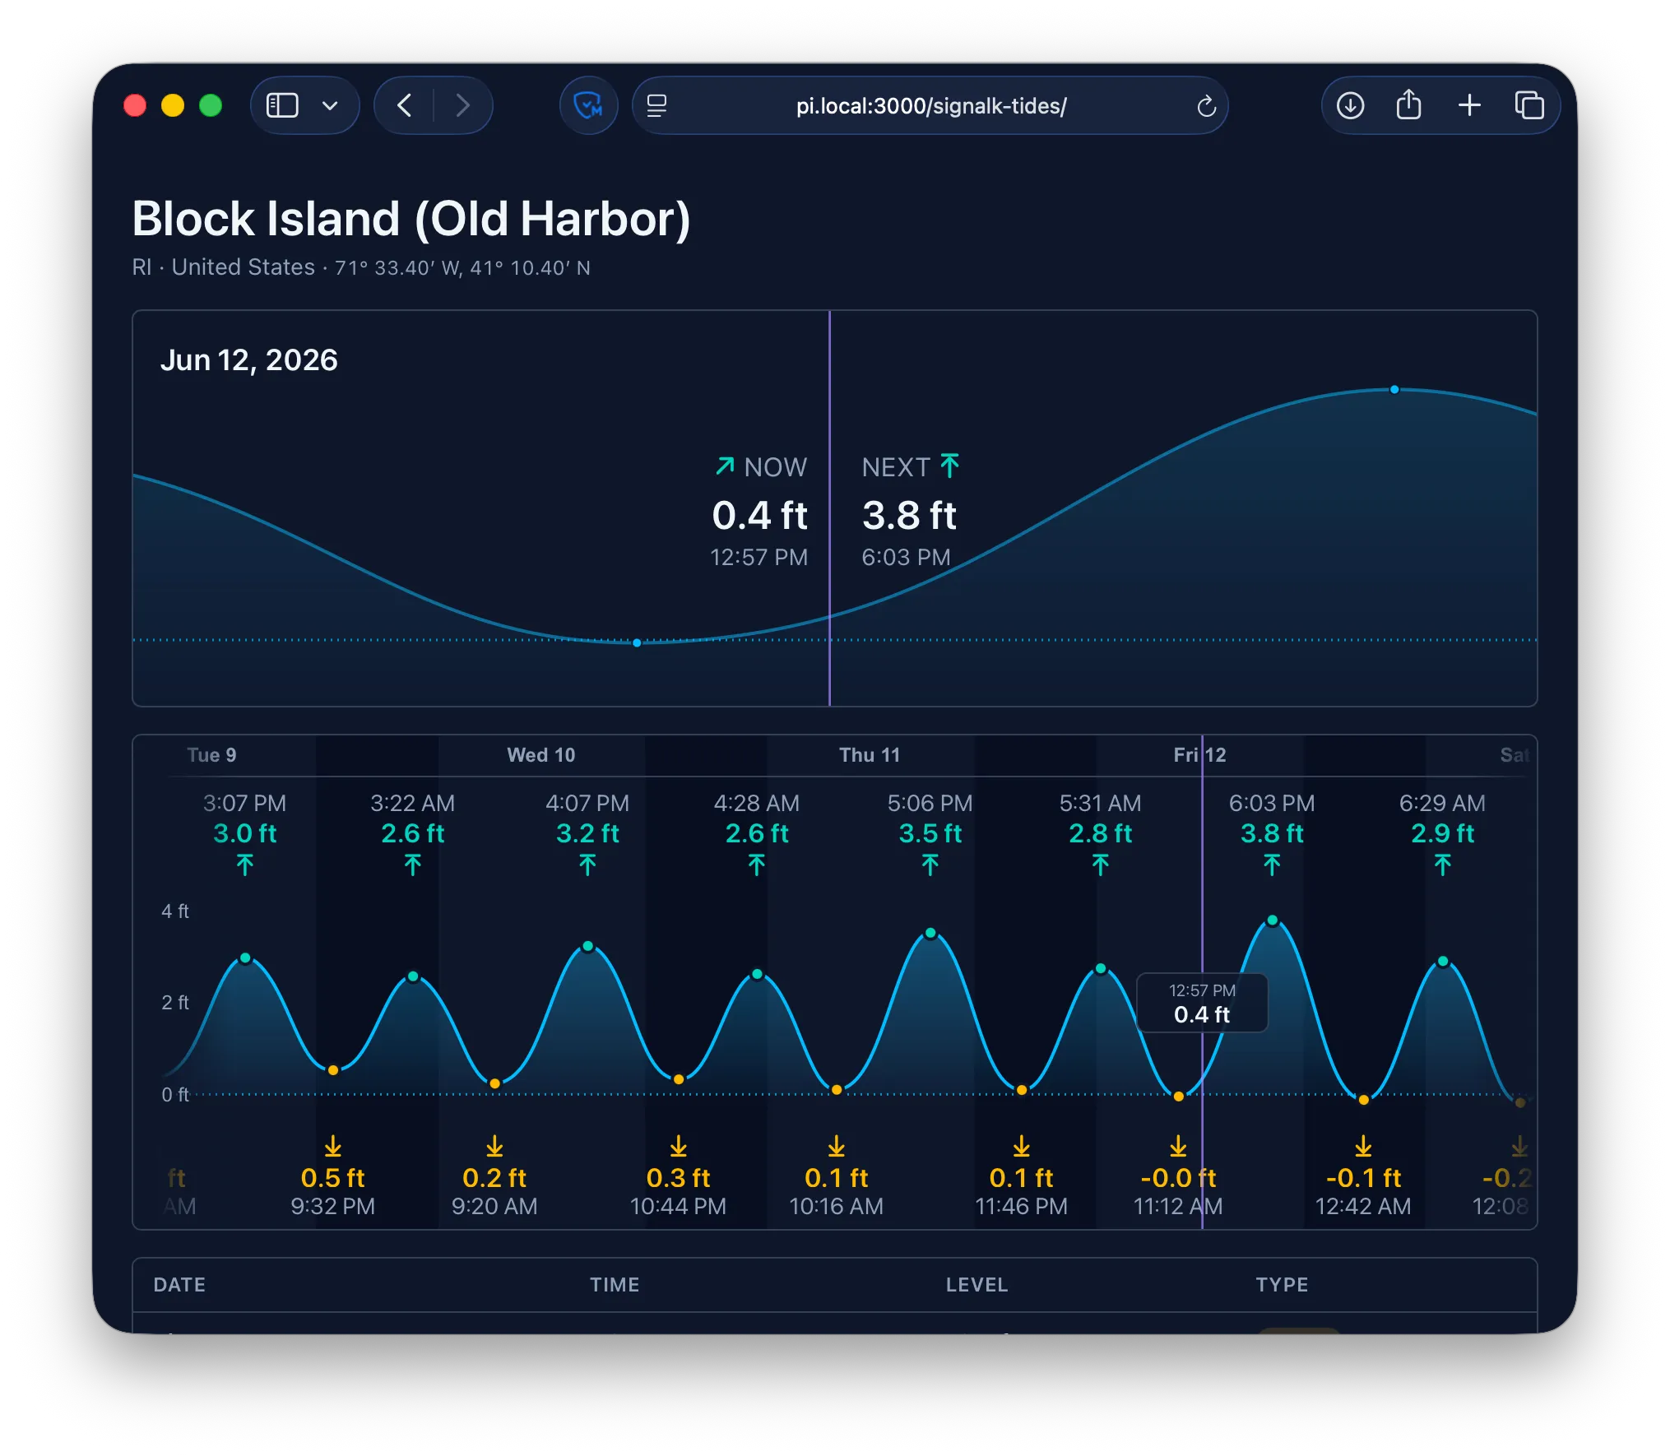The image size is (1670, 1456).
Task: Click the TIME column header
Action: [615, 1285]
